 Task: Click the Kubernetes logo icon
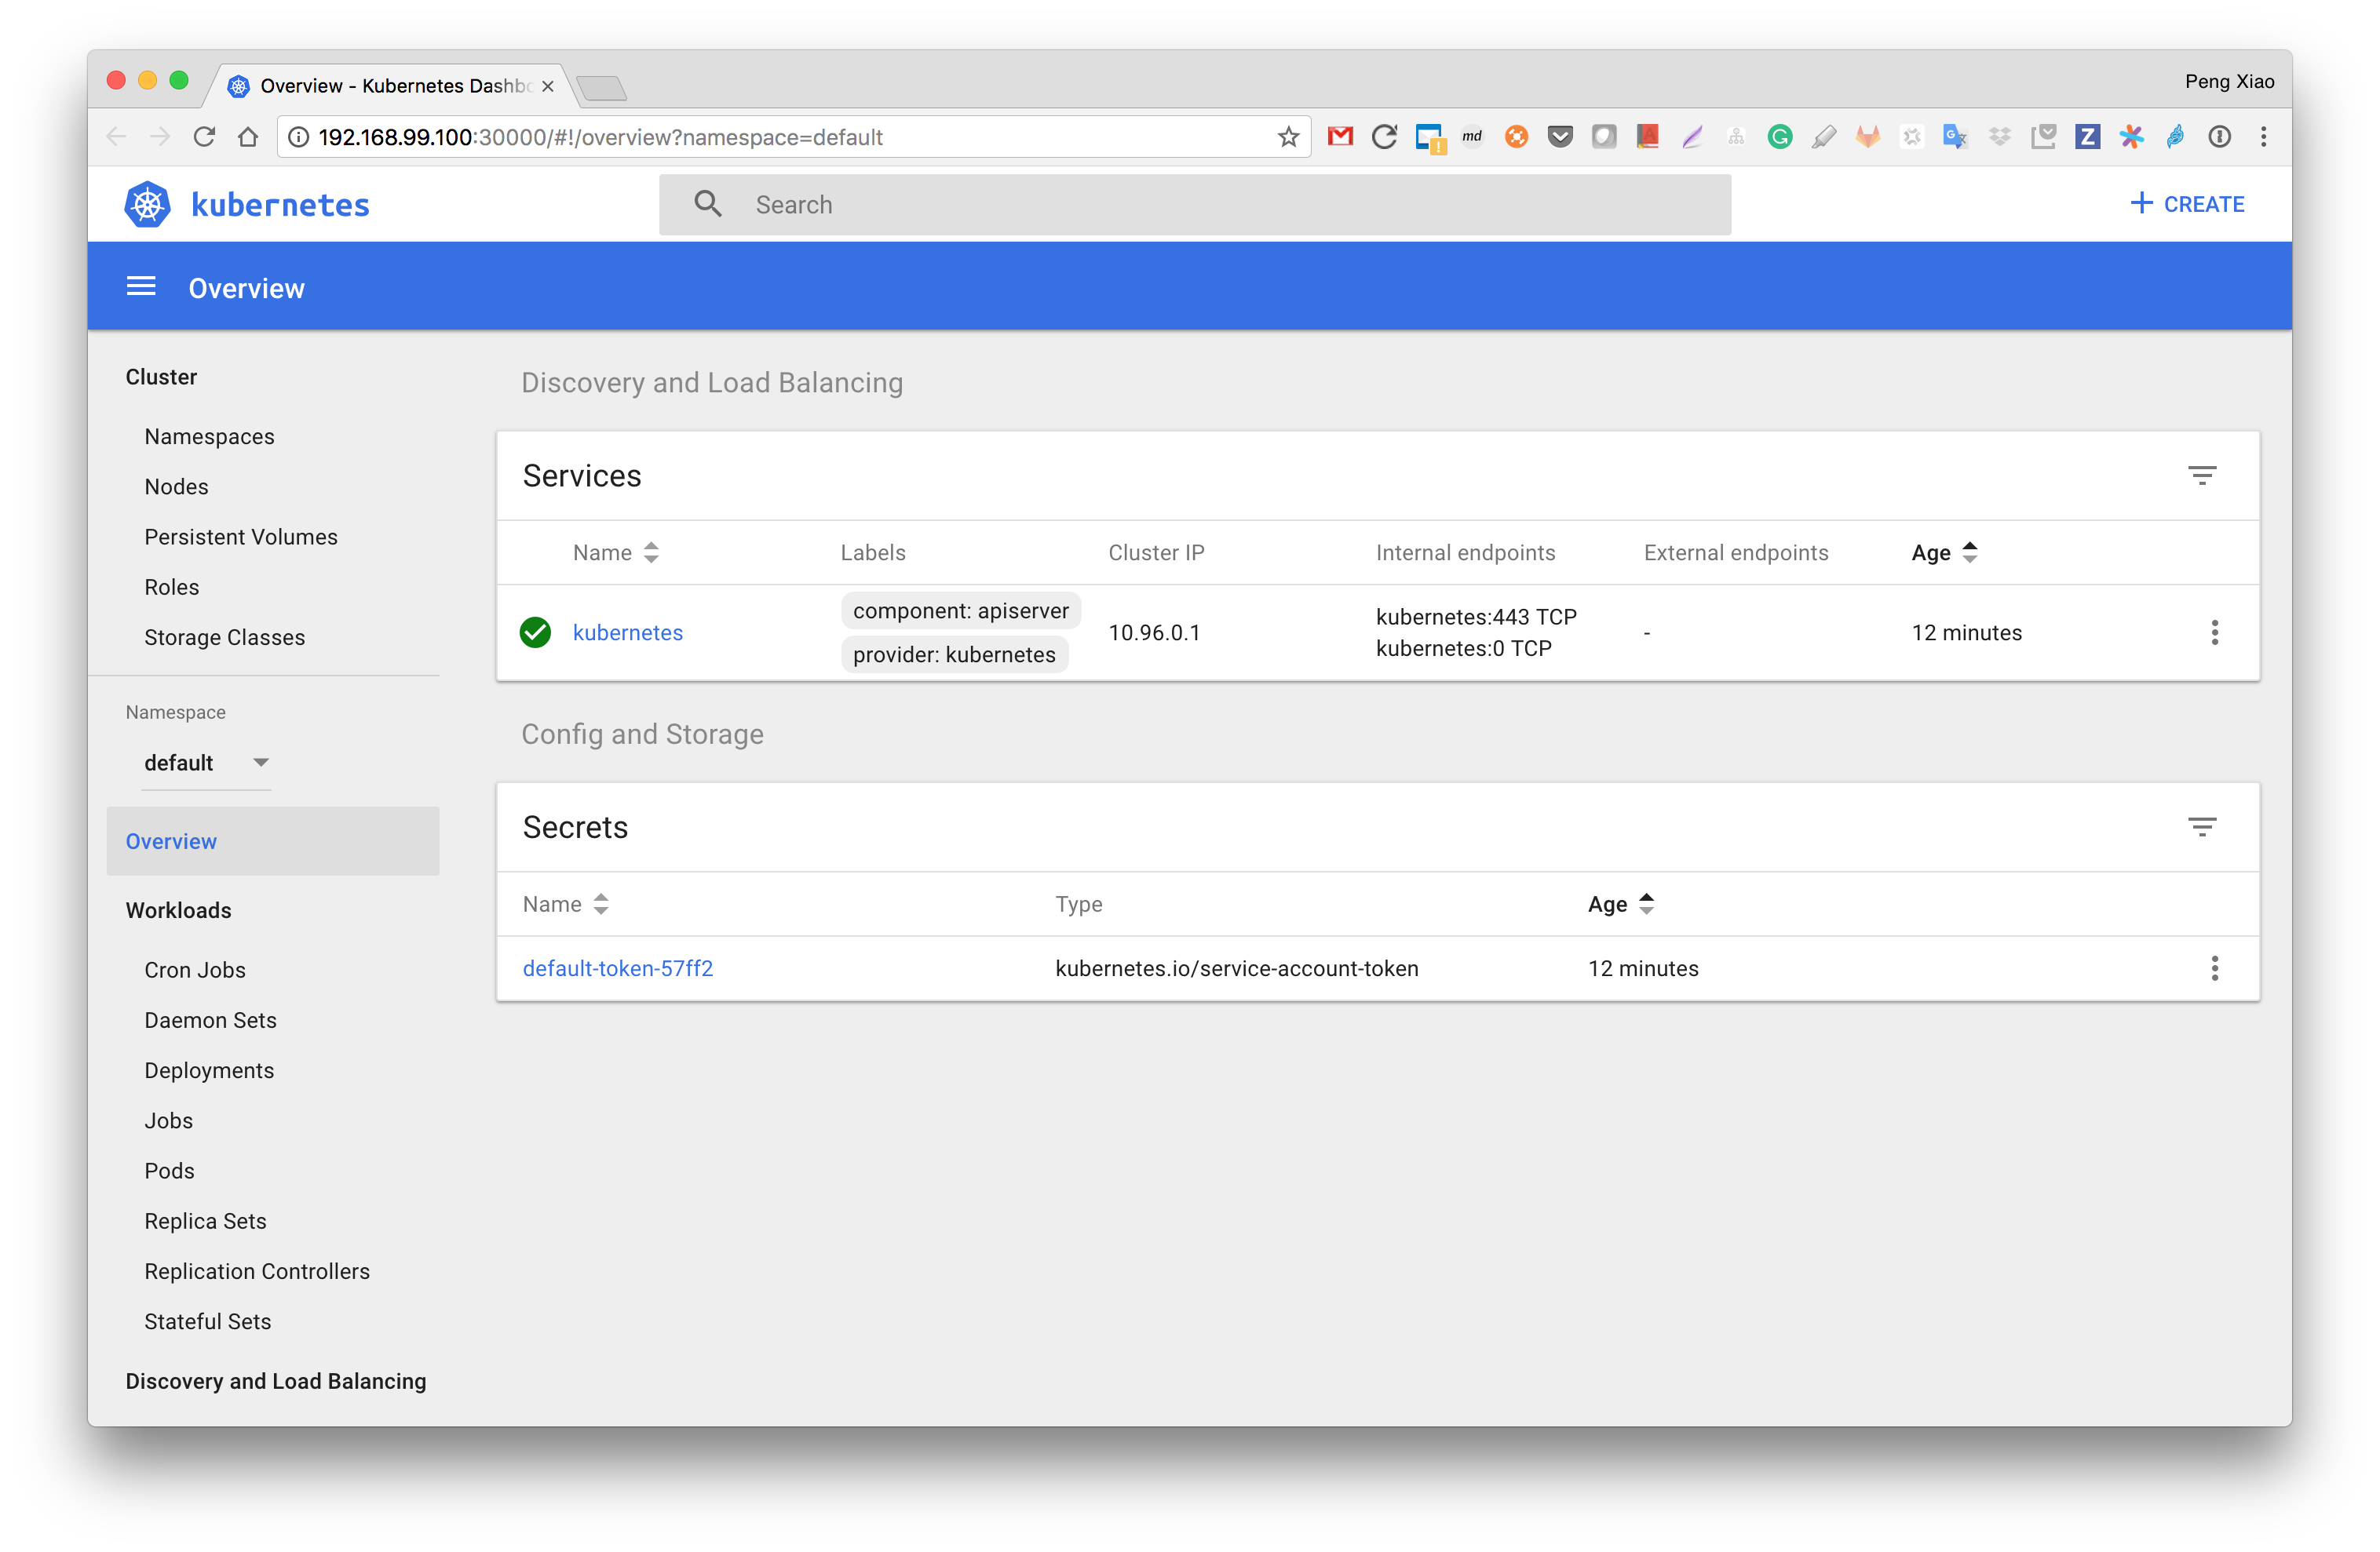[x=147, y=204]
